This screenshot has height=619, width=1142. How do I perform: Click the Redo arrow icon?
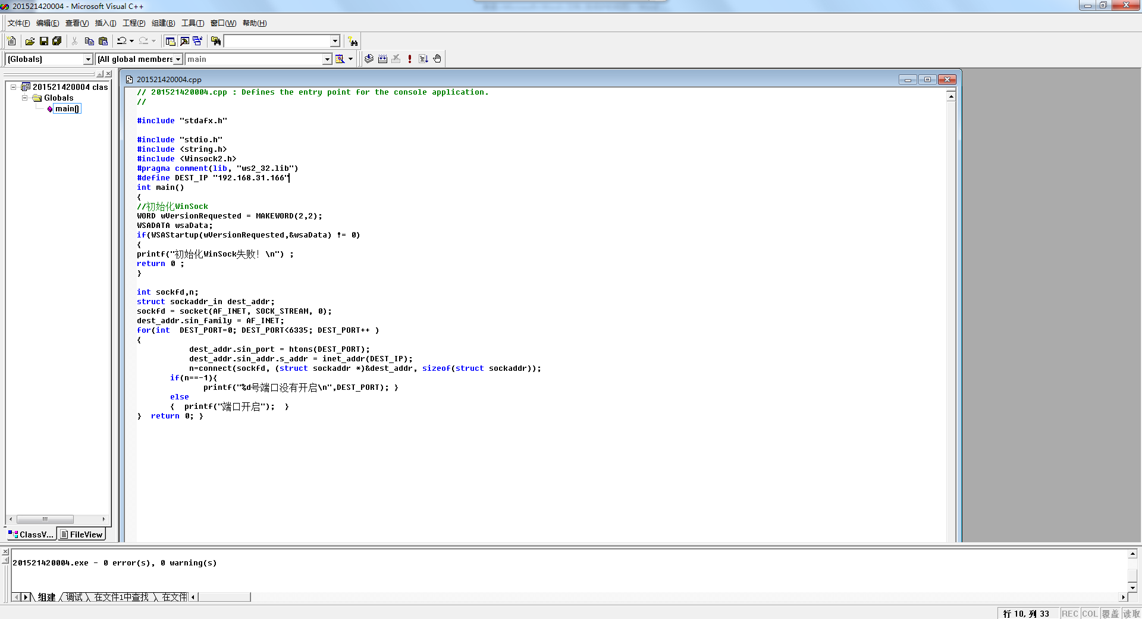(143, 41)
